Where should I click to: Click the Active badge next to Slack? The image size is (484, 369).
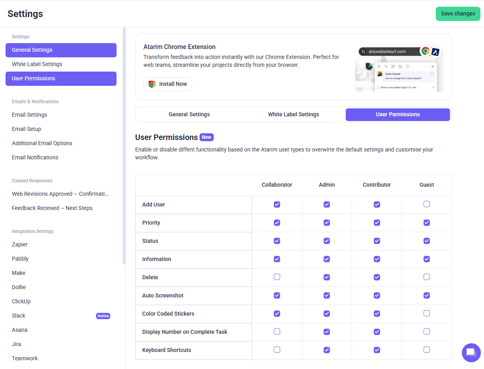(x=103, y=316)
